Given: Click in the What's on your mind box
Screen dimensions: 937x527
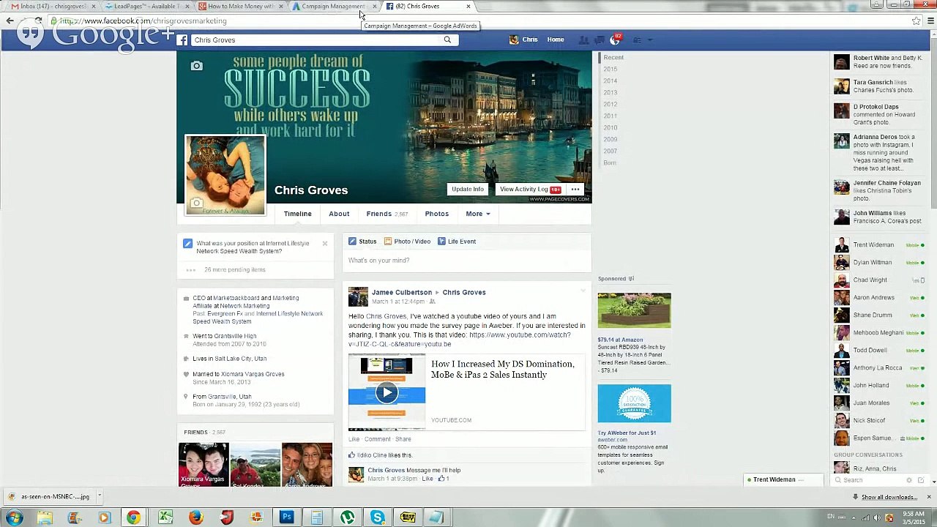Looking at the screenshot, I should [x=466, y=261].
